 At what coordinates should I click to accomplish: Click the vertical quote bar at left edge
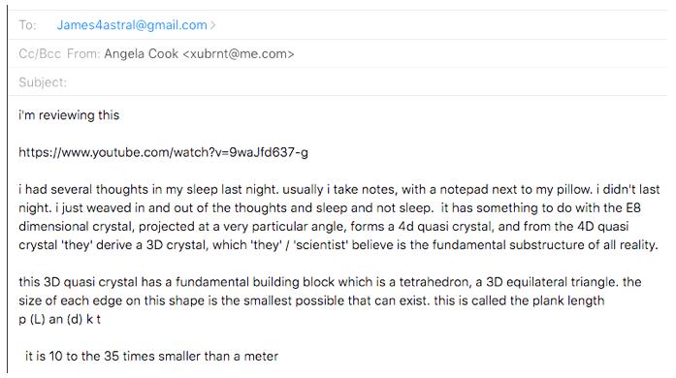click(8, 190)
